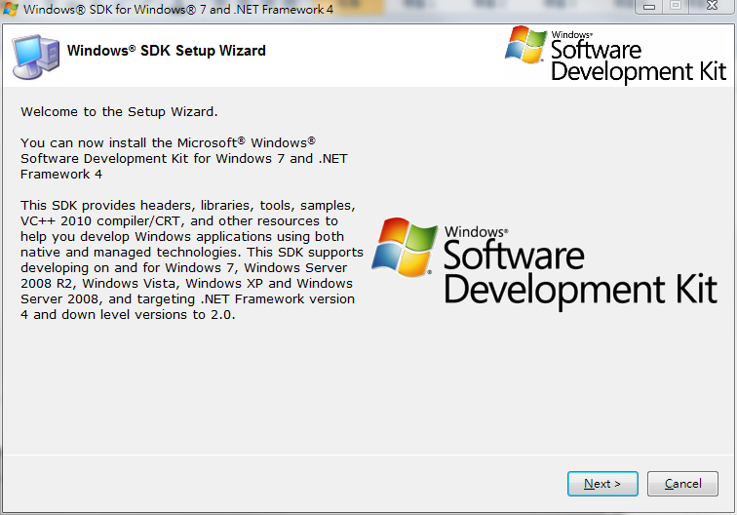Click the 'You can now install the Microsoft' paragraph
This screenshot has height=515, width=737.
184,158
